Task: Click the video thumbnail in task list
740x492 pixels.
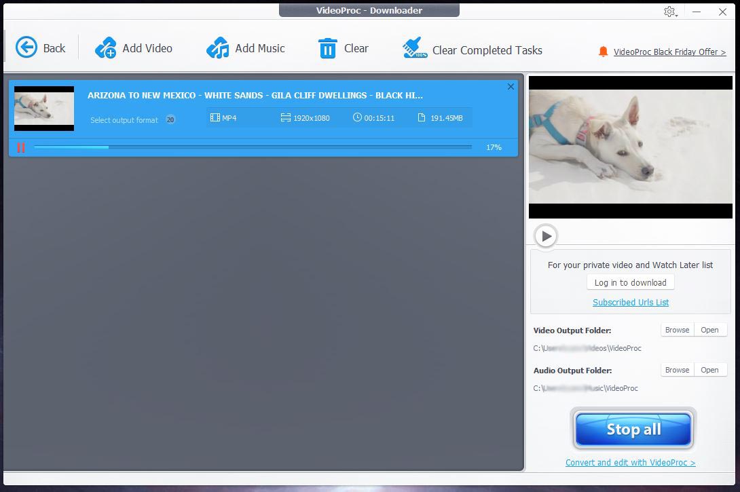Action: click(x=44, y=109)
